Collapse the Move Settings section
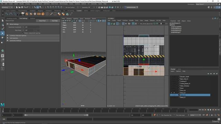 pos(8,24)
